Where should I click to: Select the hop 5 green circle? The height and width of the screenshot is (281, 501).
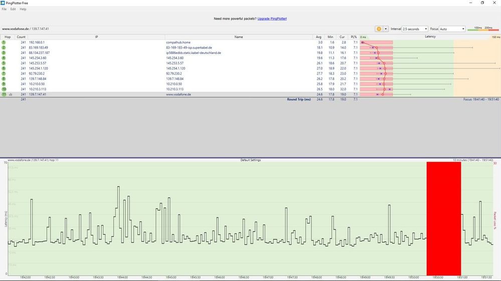click(4, 63)
